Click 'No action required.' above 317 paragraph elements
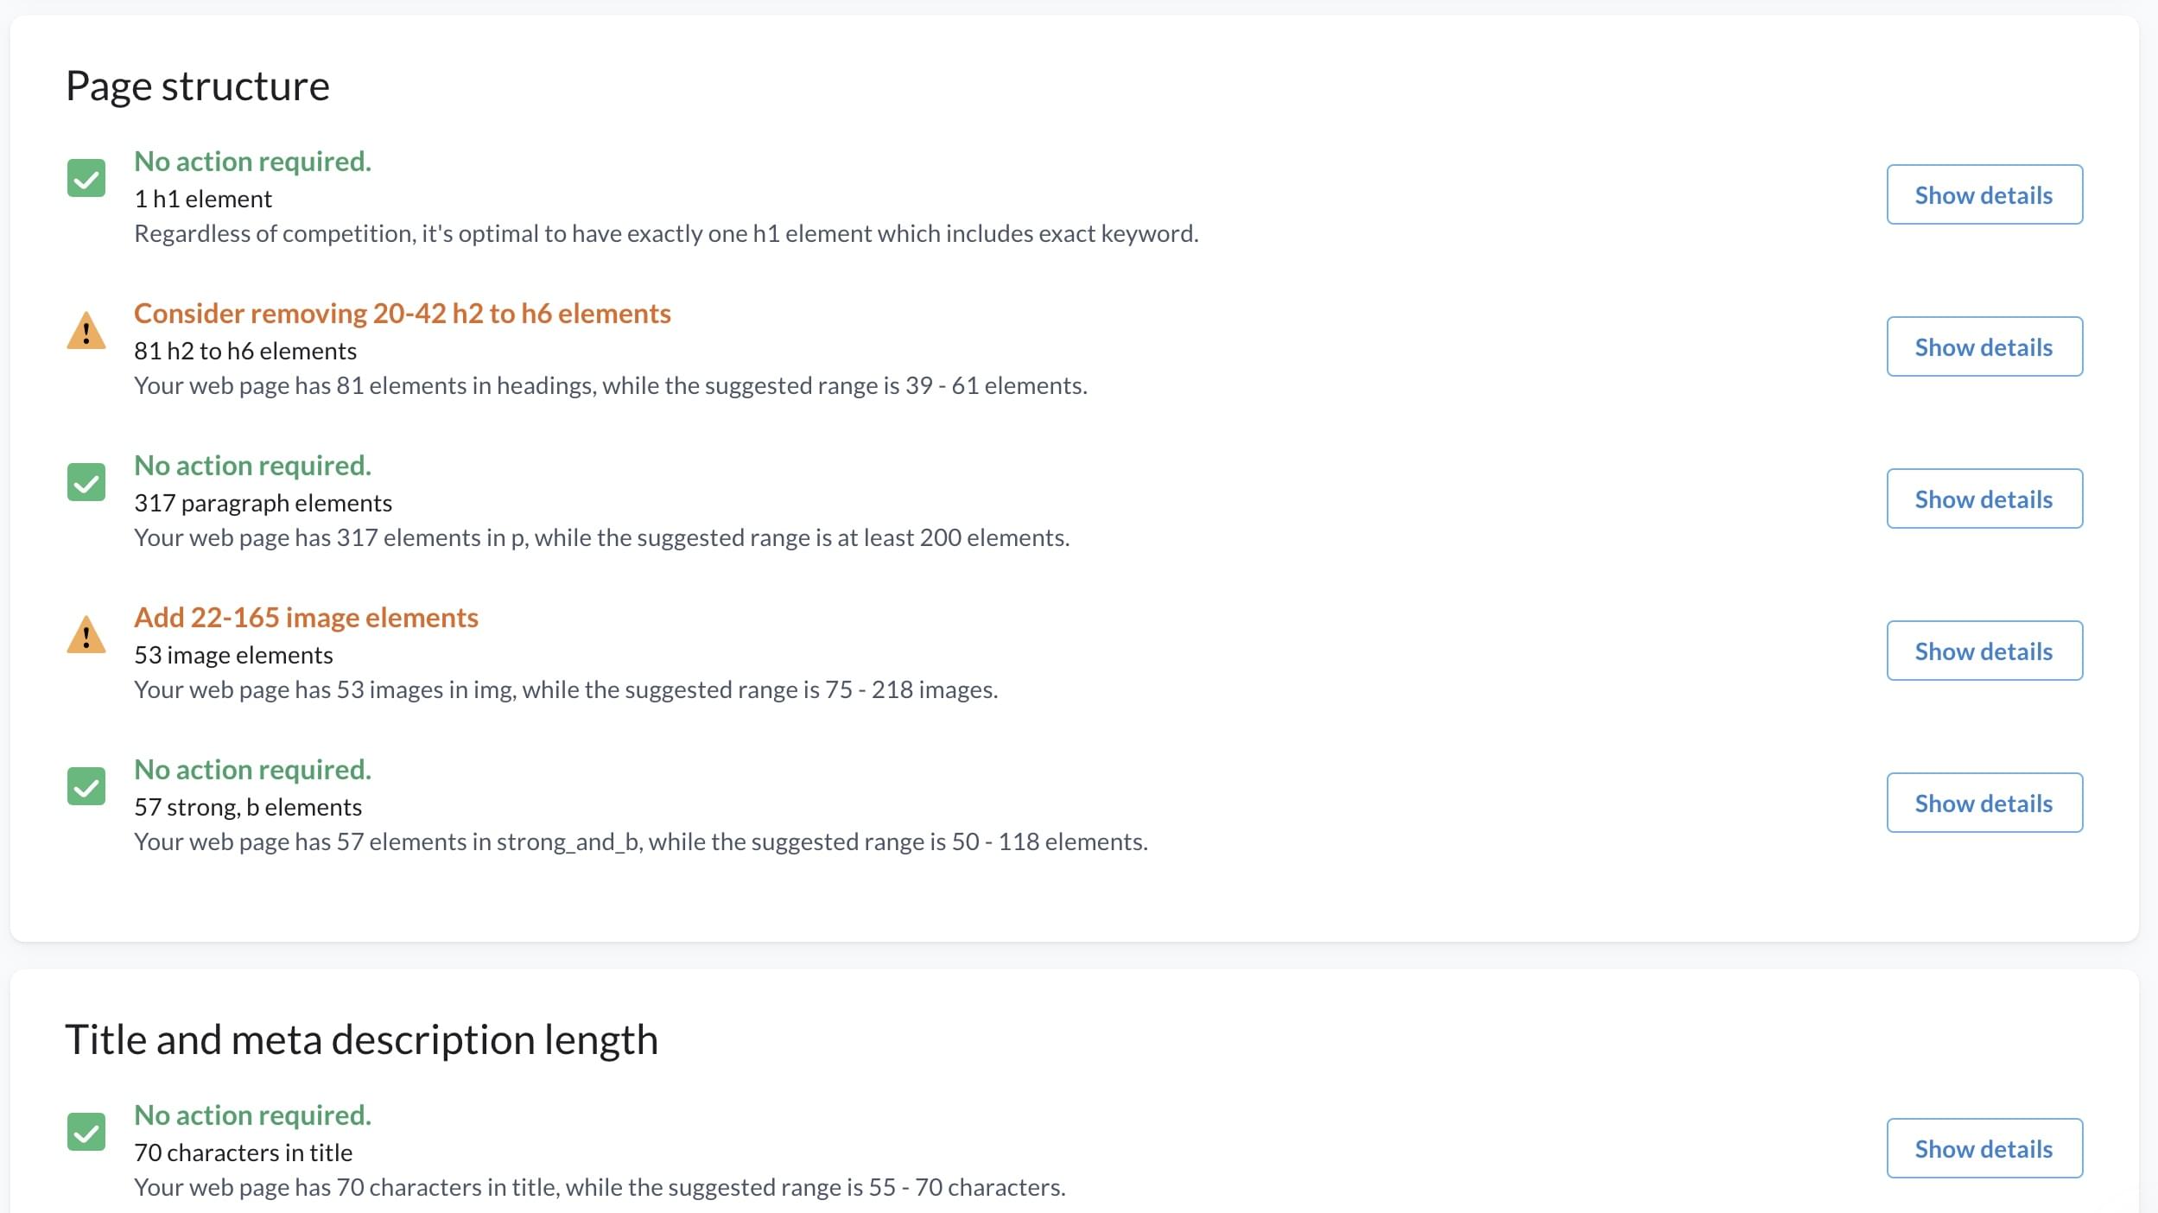The image size is (2158, 1213). (x=252, y=465)
